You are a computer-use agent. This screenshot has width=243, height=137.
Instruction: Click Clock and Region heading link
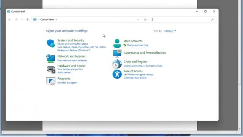(135, 62)
